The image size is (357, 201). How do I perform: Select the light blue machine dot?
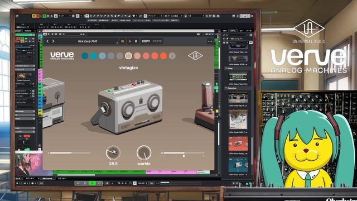(x=102, y=56)
